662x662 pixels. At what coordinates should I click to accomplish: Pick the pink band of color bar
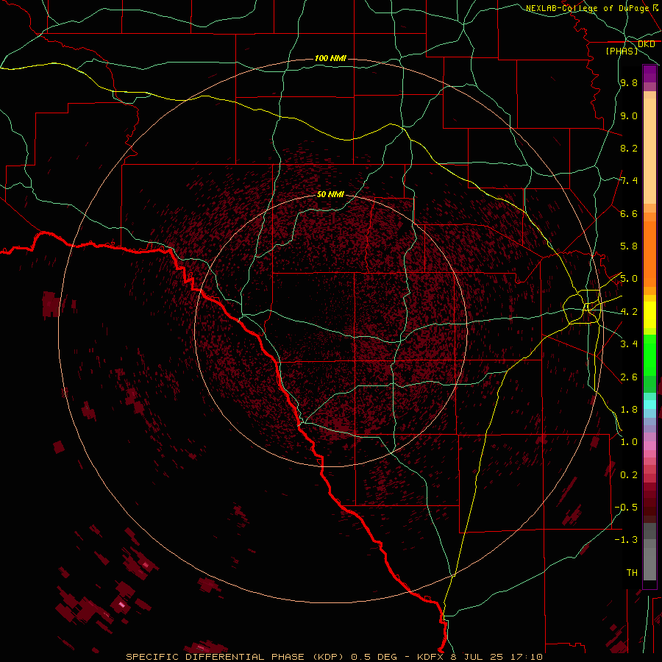pos(649,446)
